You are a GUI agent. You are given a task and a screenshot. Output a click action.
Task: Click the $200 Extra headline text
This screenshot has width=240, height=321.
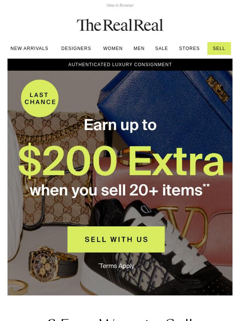point(121,162)
